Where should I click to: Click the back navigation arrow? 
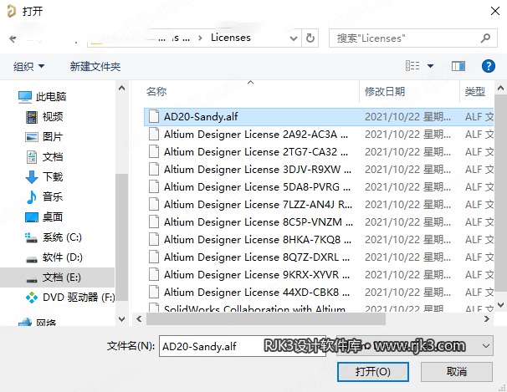pyautogui.click(x=13, y=39)
